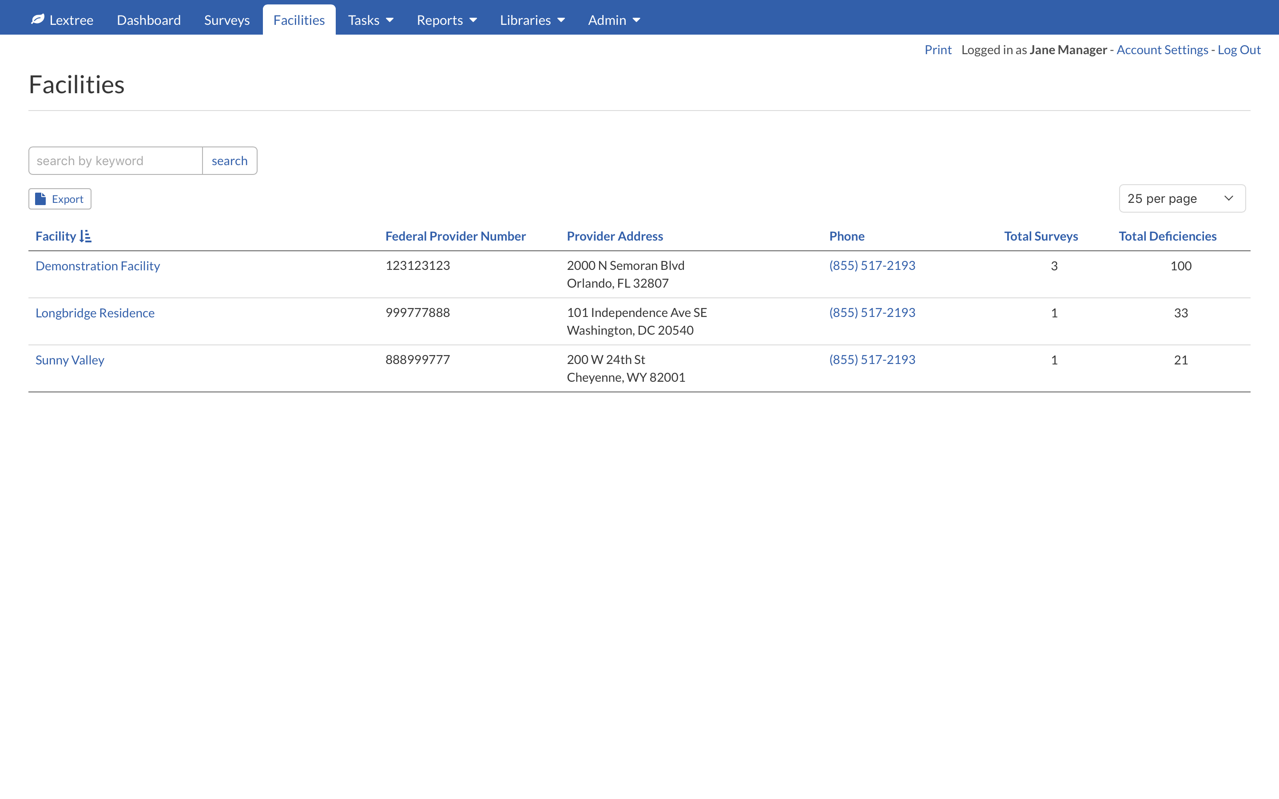Image resolution: width=1279 pixels, height=799 pixels.
Task: Expand the Tasks dropdown menu
Action: pyautogui.click(x=370, y=20)
